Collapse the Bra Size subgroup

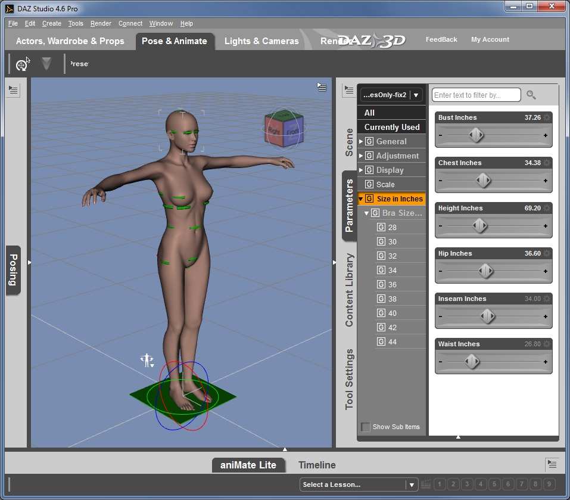point(366,213)
